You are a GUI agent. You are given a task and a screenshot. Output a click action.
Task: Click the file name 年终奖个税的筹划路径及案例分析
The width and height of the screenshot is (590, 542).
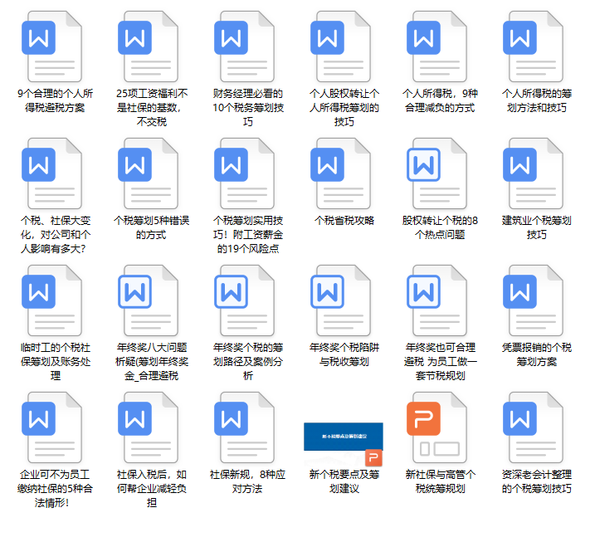[248, 361]
